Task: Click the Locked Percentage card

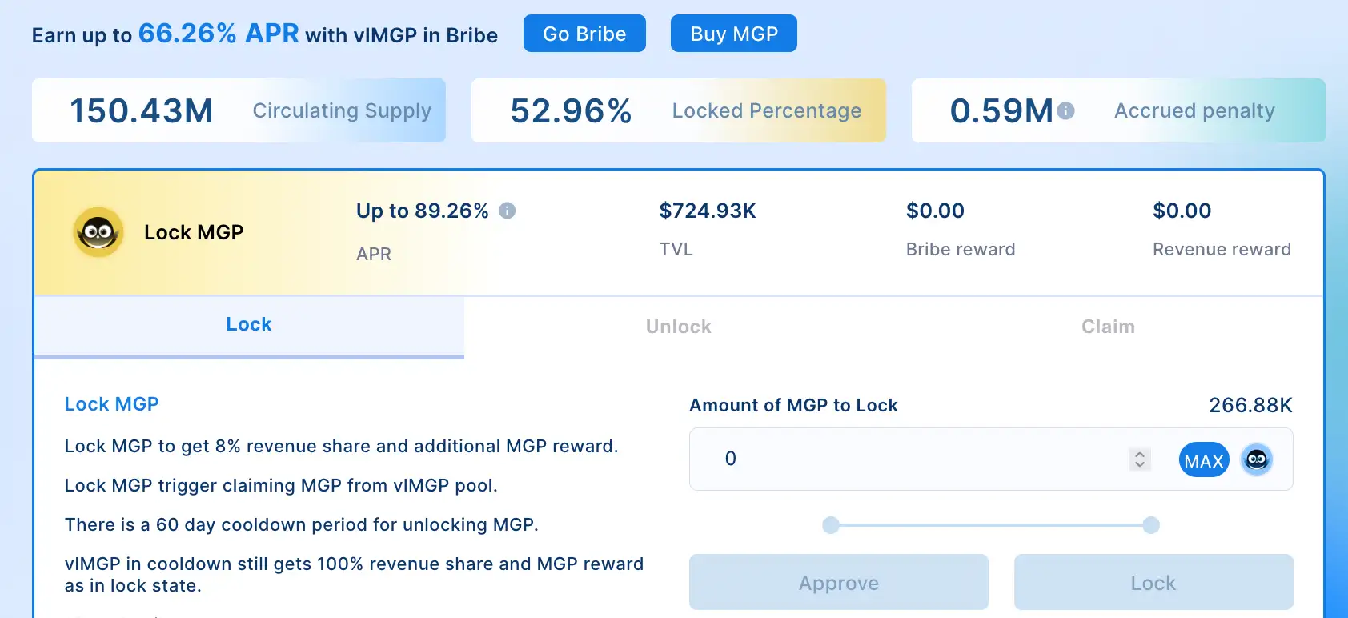Action: [678, 110]
